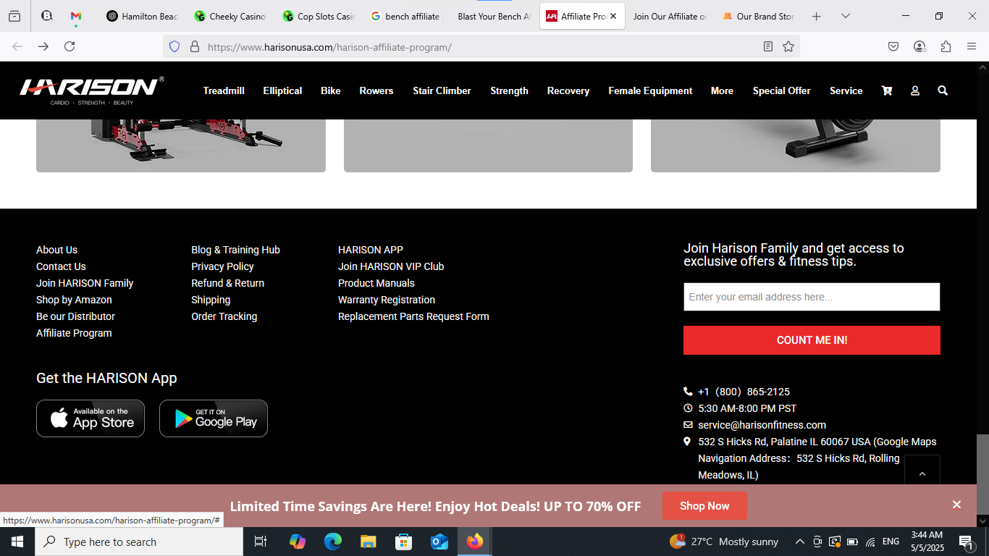Click the site padlock security icon
The image size is (989, 556).
[x=194, y=46]
